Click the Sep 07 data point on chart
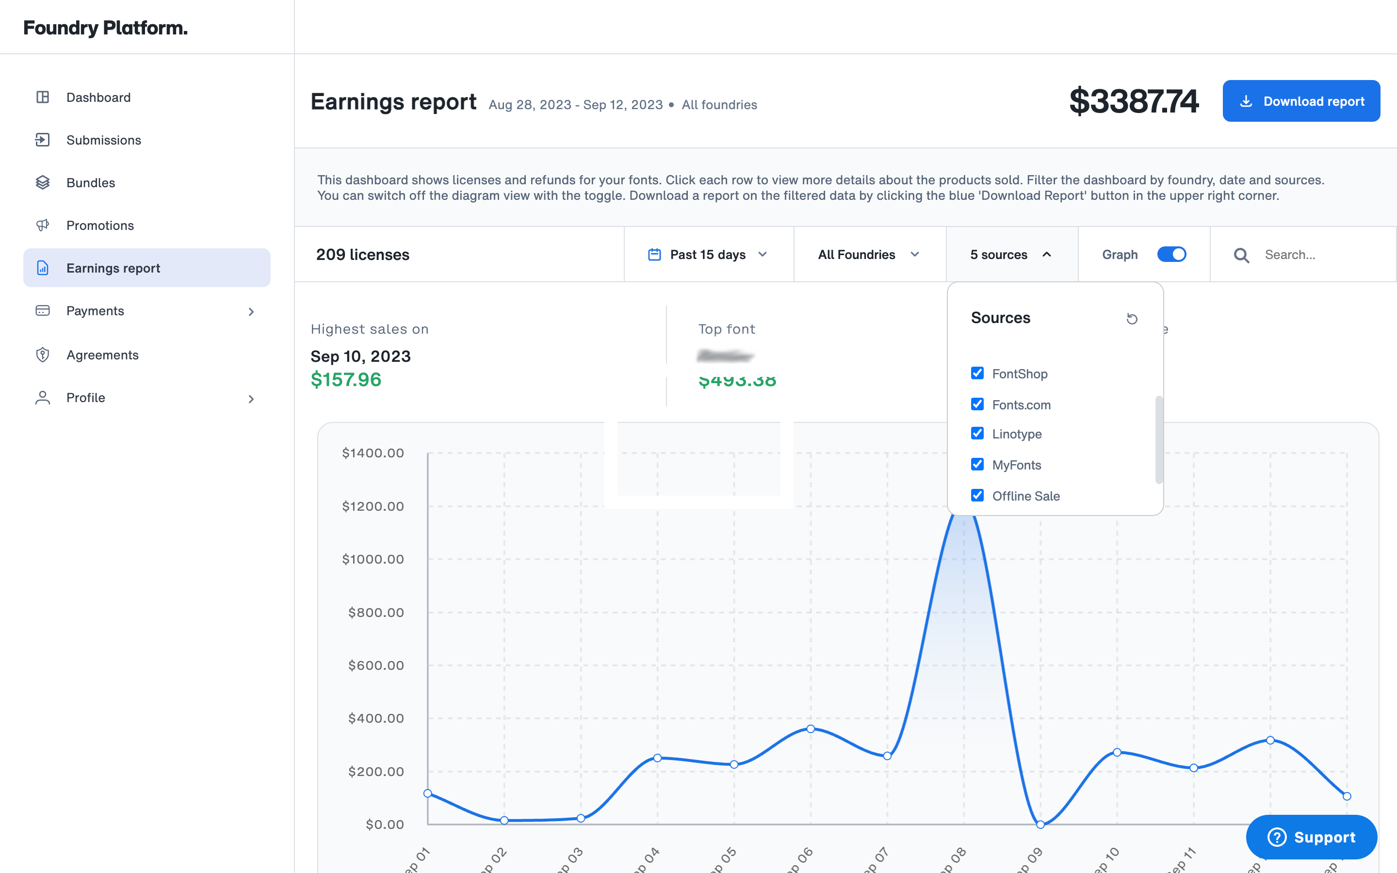The width and height of the screenshot is (1397, 873). (887, 756)
